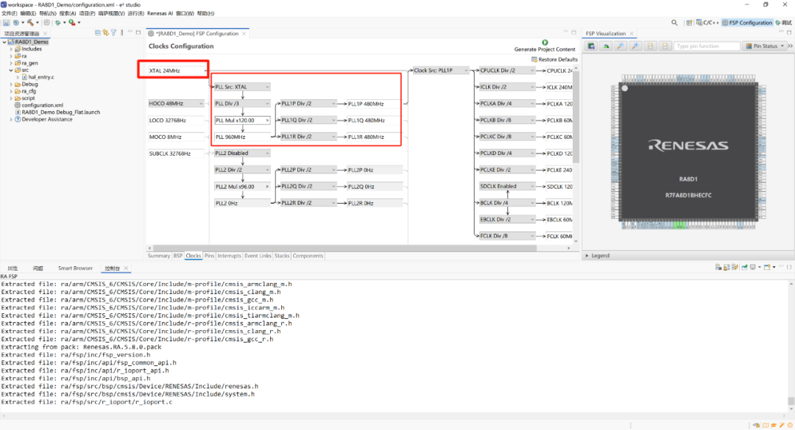Click Generate Project Content label
The width and height of the screenshot is (795, 430).
[545, 50]
